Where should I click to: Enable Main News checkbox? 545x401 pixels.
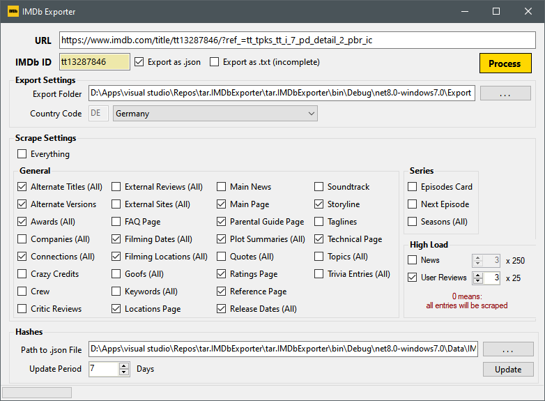[222, 187]
